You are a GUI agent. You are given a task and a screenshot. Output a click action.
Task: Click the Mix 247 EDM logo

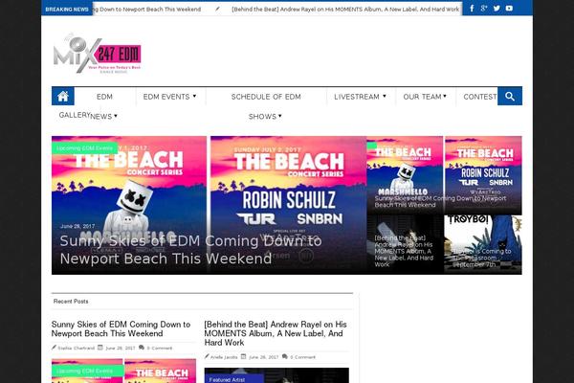pos(98,54)
